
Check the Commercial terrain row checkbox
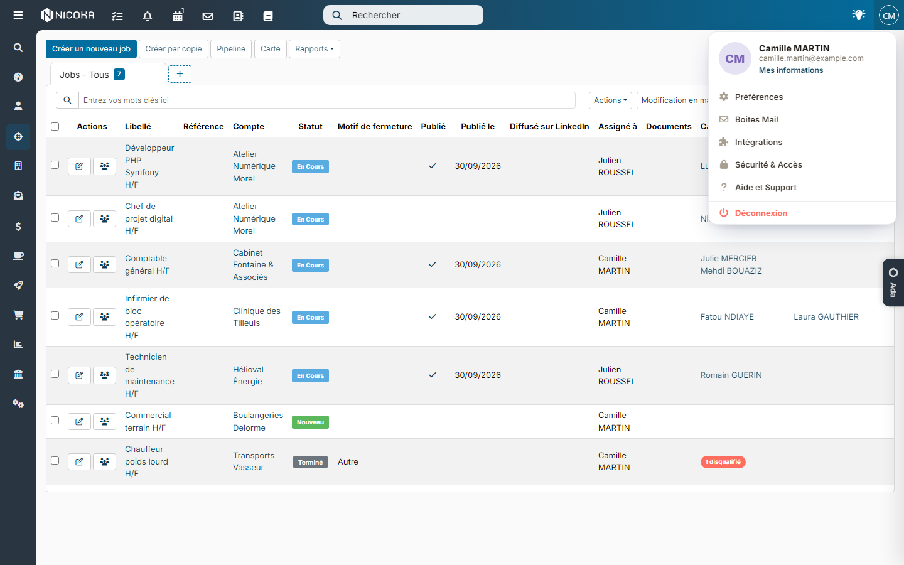(x=55, y=421)
